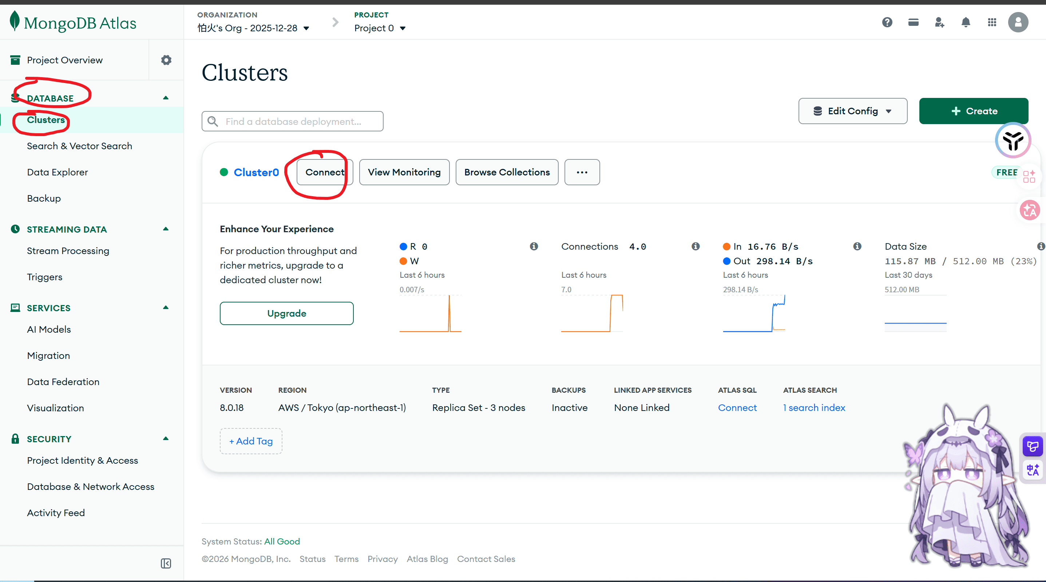Open the Cluster0 more options menu
The width and height of the screenshot is (1046, 582).
(x=582, y=172)
